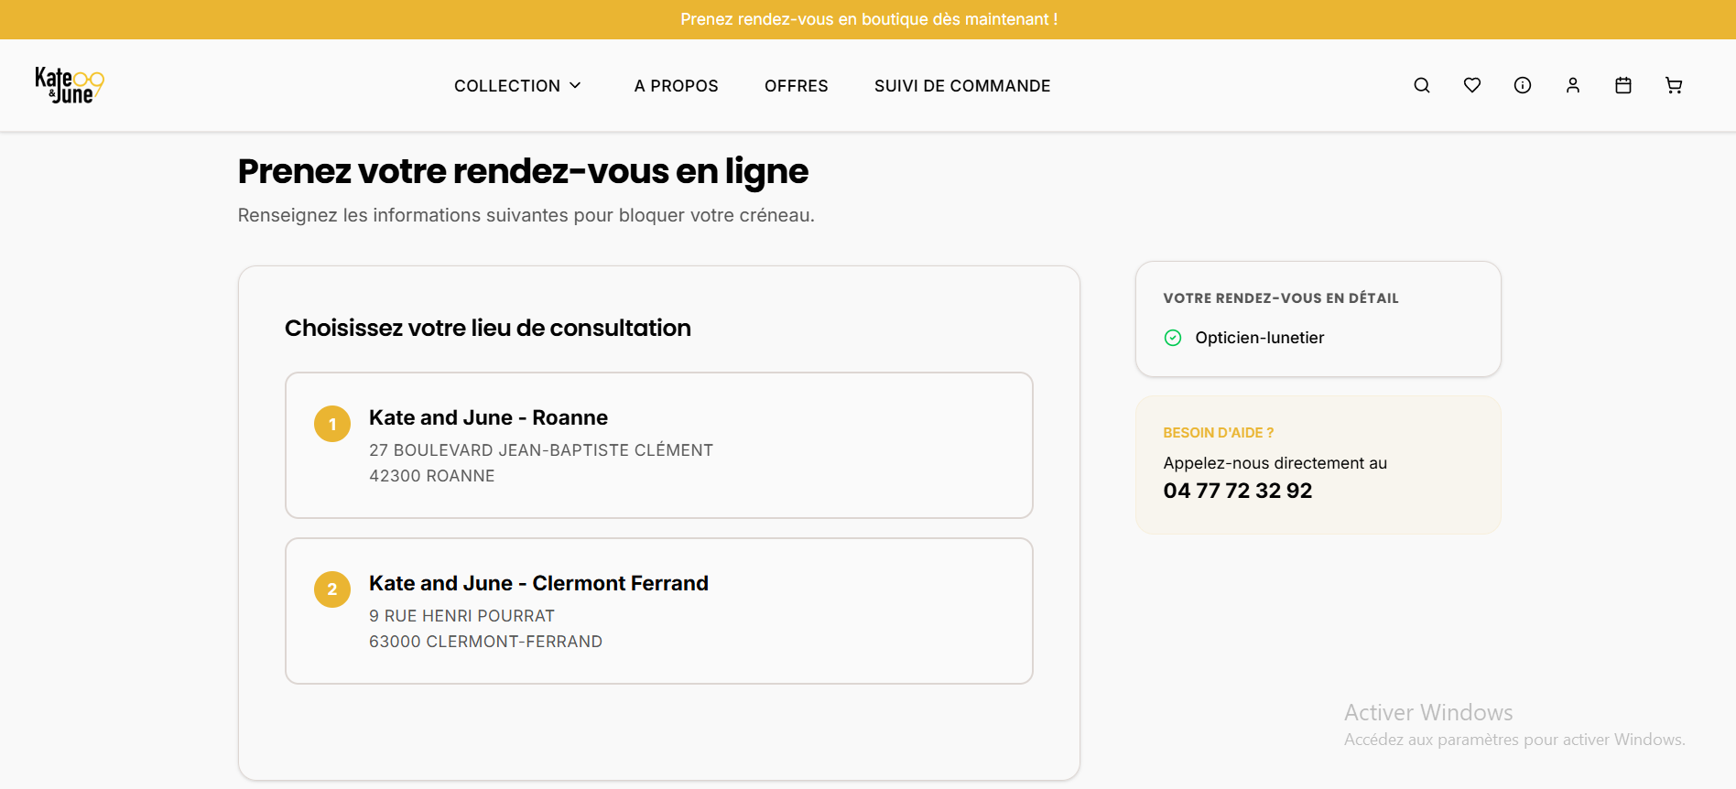Click the 'Renseignez les informations suivantes' subtitle

point(526,215)
